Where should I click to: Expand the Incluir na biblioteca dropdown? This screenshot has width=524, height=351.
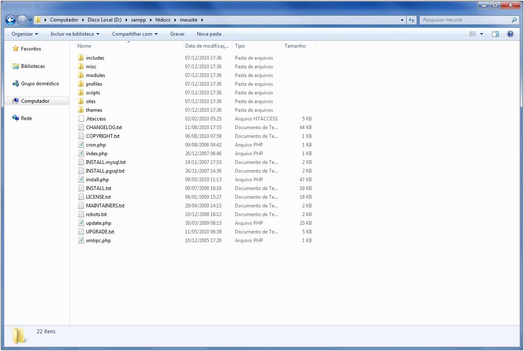pyautogui.click(x=75, y=34)
